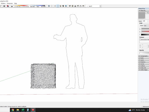
Task: Adjust the shadow date month slider
Action: [x=21, y=6]
